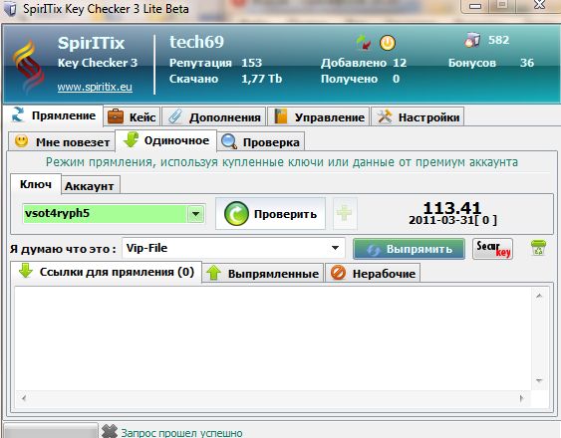Click the Бонусов value 36
The image size is (561, 438).
(527, 63)
